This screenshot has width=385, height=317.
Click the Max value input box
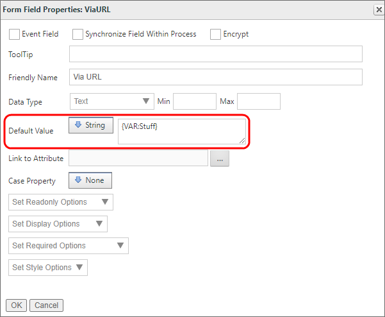[259, 101]
